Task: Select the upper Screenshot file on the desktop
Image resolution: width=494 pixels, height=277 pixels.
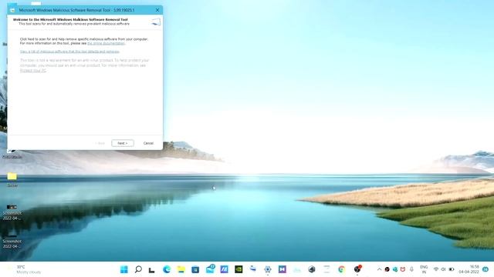Action: pos(12,212)
